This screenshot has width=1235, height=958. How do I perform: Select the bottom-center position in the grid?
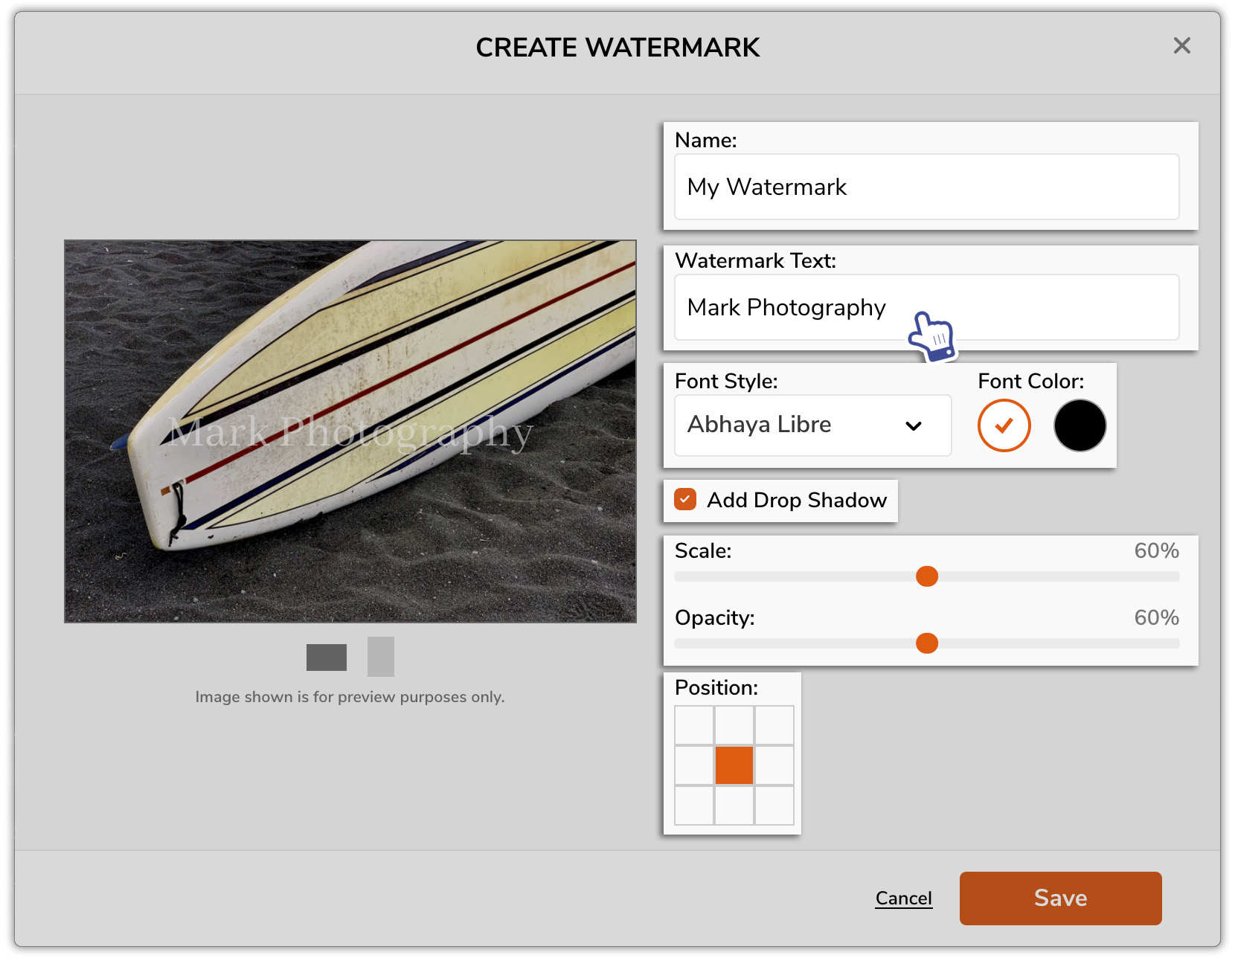(x=734, y=806)
